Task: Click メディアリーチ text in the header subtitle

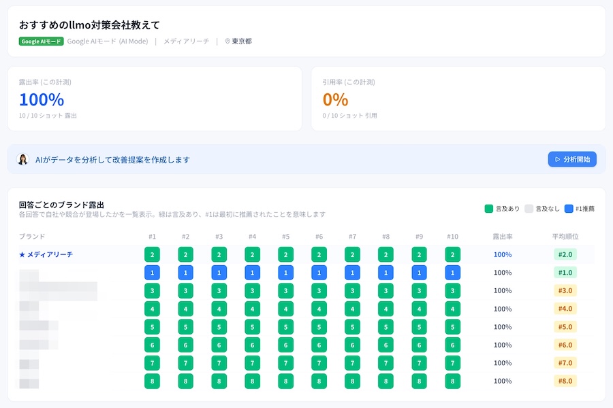Action: coord(186,41)
